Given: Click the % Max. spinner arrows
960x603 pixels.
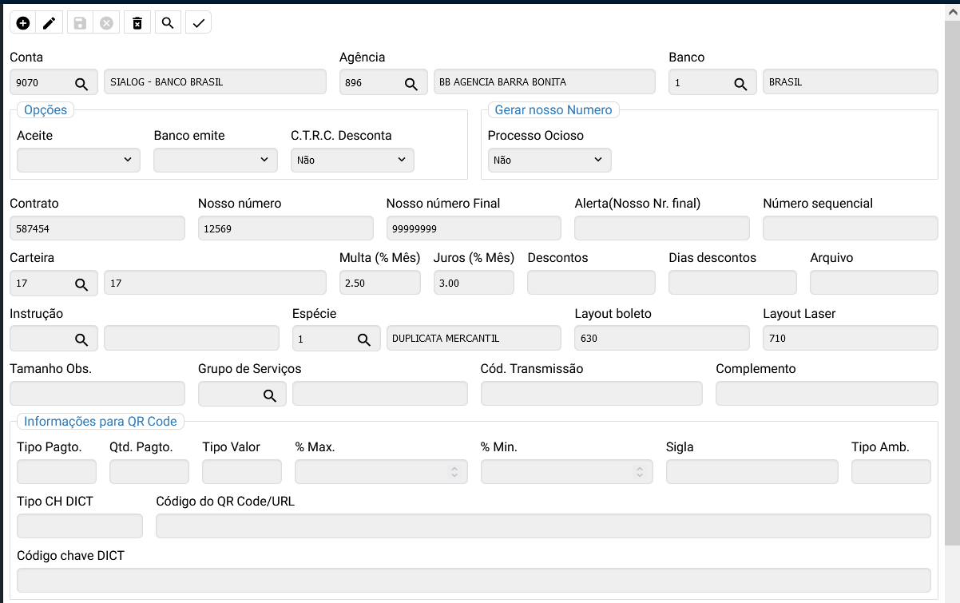Looking at the screenshot, I should (x=454, y=472).
